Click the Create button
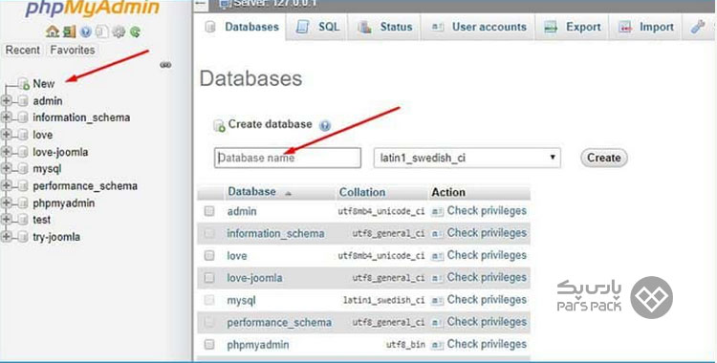The width and height of the screenshot is (717, 363). pyautogui.click(x=603, y=158)
